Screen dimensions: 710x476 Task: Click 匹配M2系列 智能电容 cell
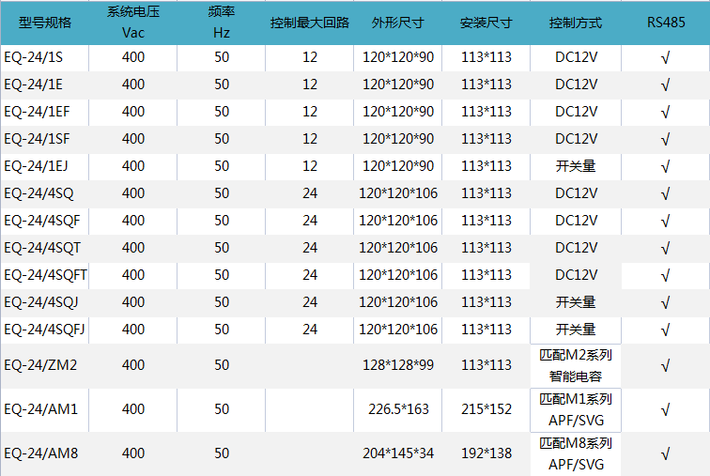(x=576, y=365)
